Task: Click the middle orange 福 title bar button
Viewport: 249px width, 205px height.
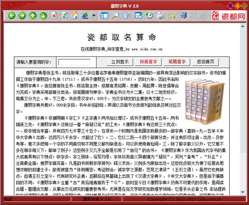Action: pyautogui.click(x=237, y=6)
